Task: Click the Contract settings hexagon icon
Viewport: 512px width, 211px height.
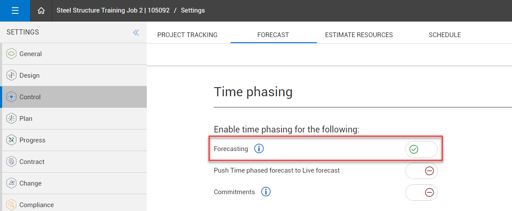Action: pos(12,162)
